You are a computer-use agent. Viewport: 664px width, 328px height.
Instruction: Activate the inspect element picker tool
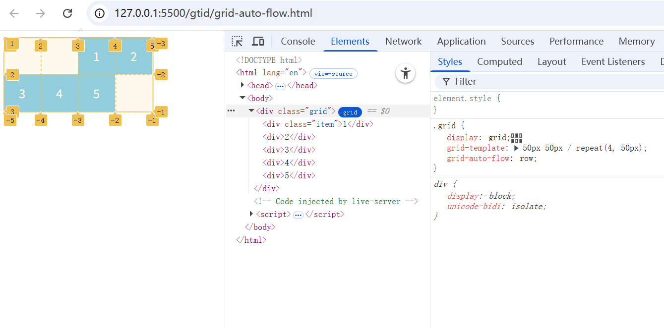238,41
